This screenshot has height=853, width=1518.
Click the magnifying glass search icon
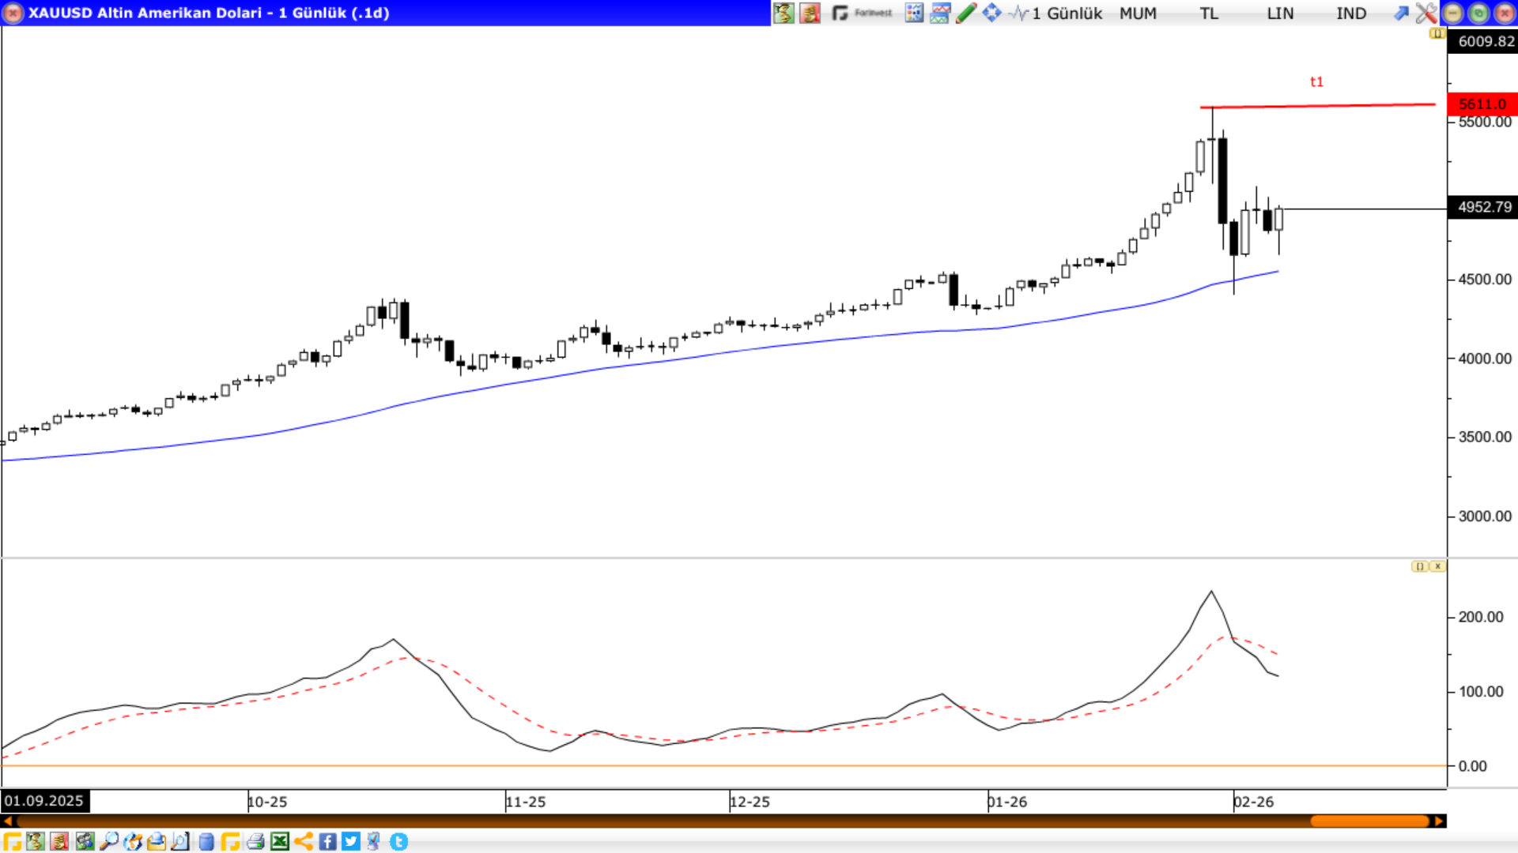[109, 841]
